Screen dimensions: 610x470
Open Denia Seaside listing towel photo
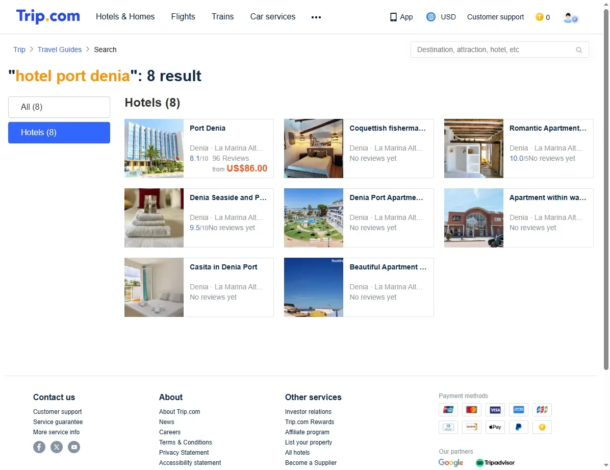click(x=154, y=218)
